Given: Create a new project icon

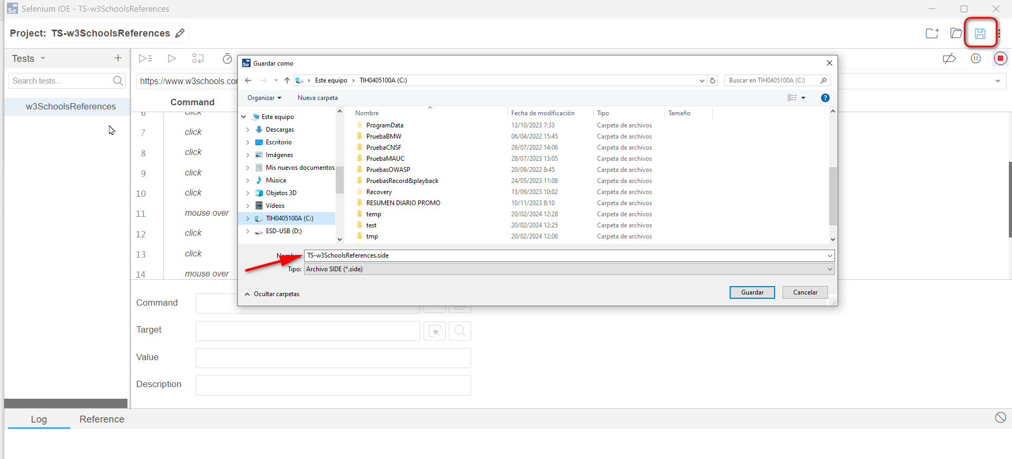Looking at the screenshot, I should tap(932, 33).
